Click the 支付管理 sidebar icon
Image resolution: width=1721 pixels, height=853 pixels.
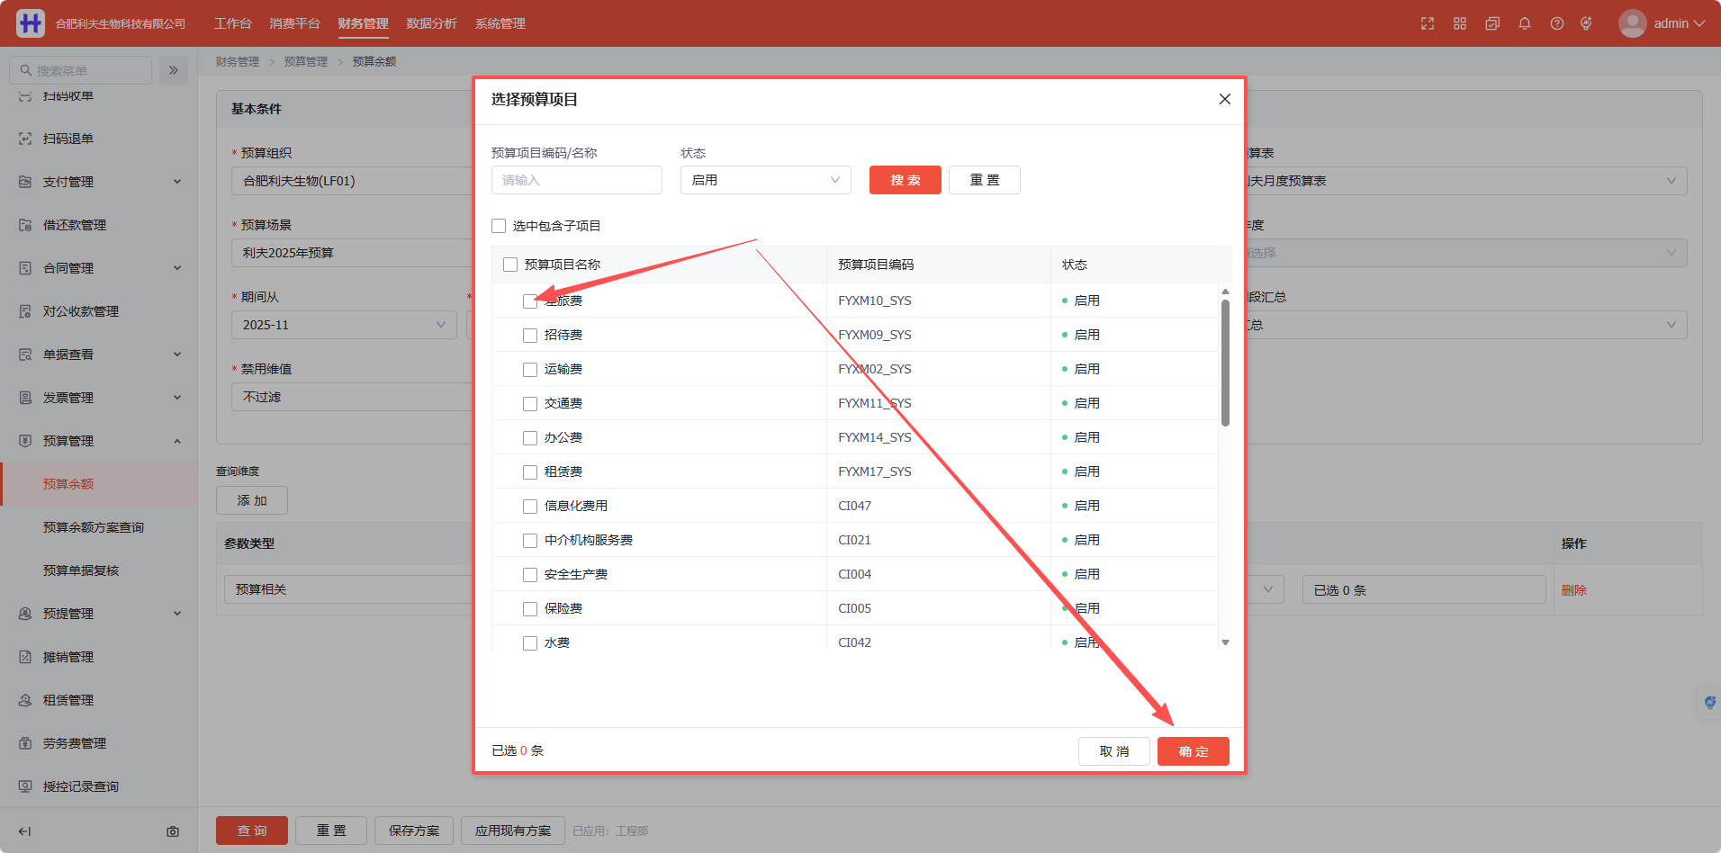click(25, 182)
